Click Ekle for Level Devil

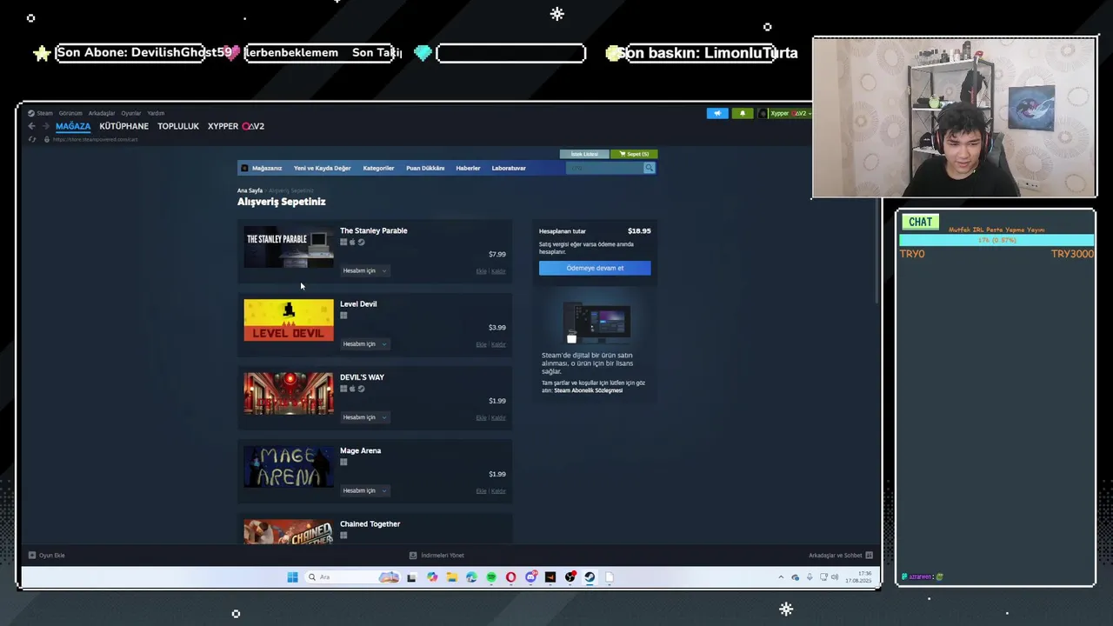pos(481,344)
